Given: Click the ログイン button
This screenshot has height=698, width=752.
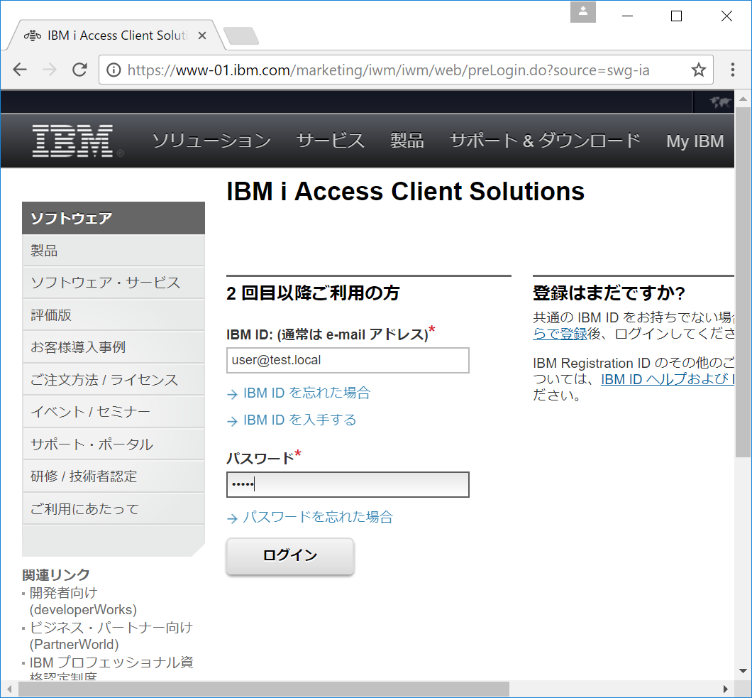Looking at the screenshot, I should click(x=289, y=556).
